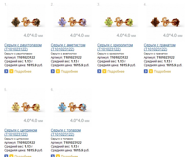Open the 'Серьги с цитрином' product link
187x157 pixels.
(21, 130)
